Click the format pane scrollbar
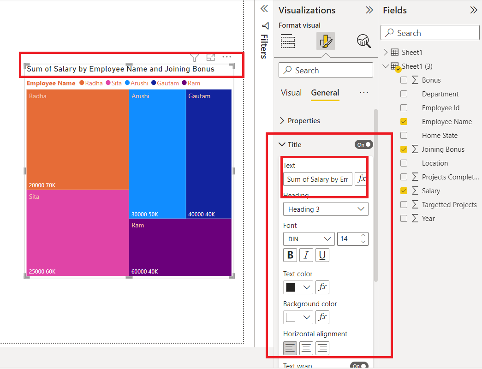482x369 pixels. 375,195
